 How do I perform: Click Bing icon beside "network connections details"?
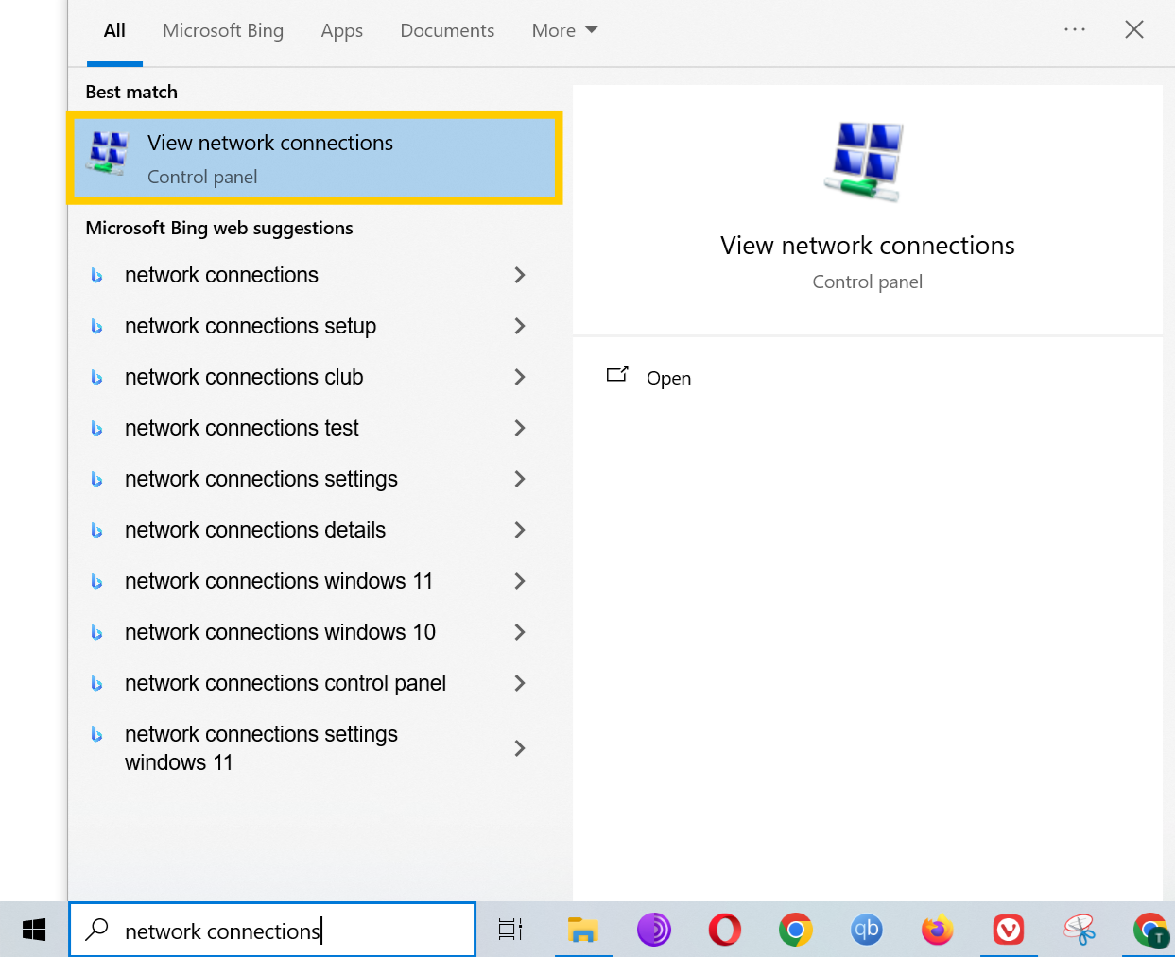96,530
